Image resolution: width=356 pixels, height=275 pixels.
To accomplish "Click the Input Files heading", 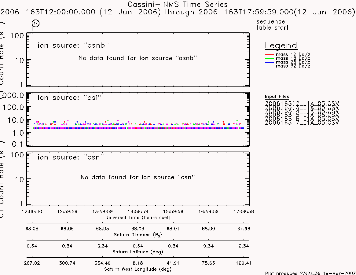I will (x=277, y=97).
